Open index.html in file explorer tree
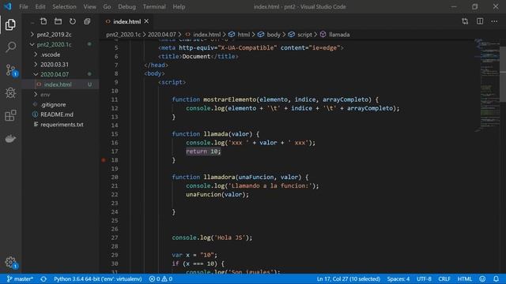This screenshot has width=506, height=284. pos(60,84)
